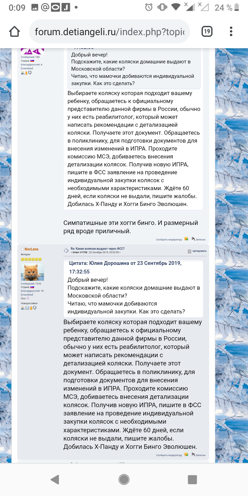Screen dimensions: 248x496
Task: Tap the forum.detiangeli.ru address bar
Action: point(110,32)
